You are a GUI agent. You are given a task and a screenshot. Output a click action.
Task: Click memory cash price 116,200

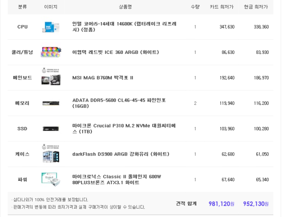[261, 103]
